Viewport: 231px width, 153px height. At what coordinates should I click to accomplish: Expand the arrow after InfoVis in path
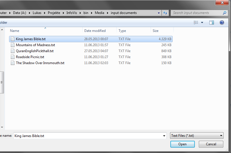[80, 13]
